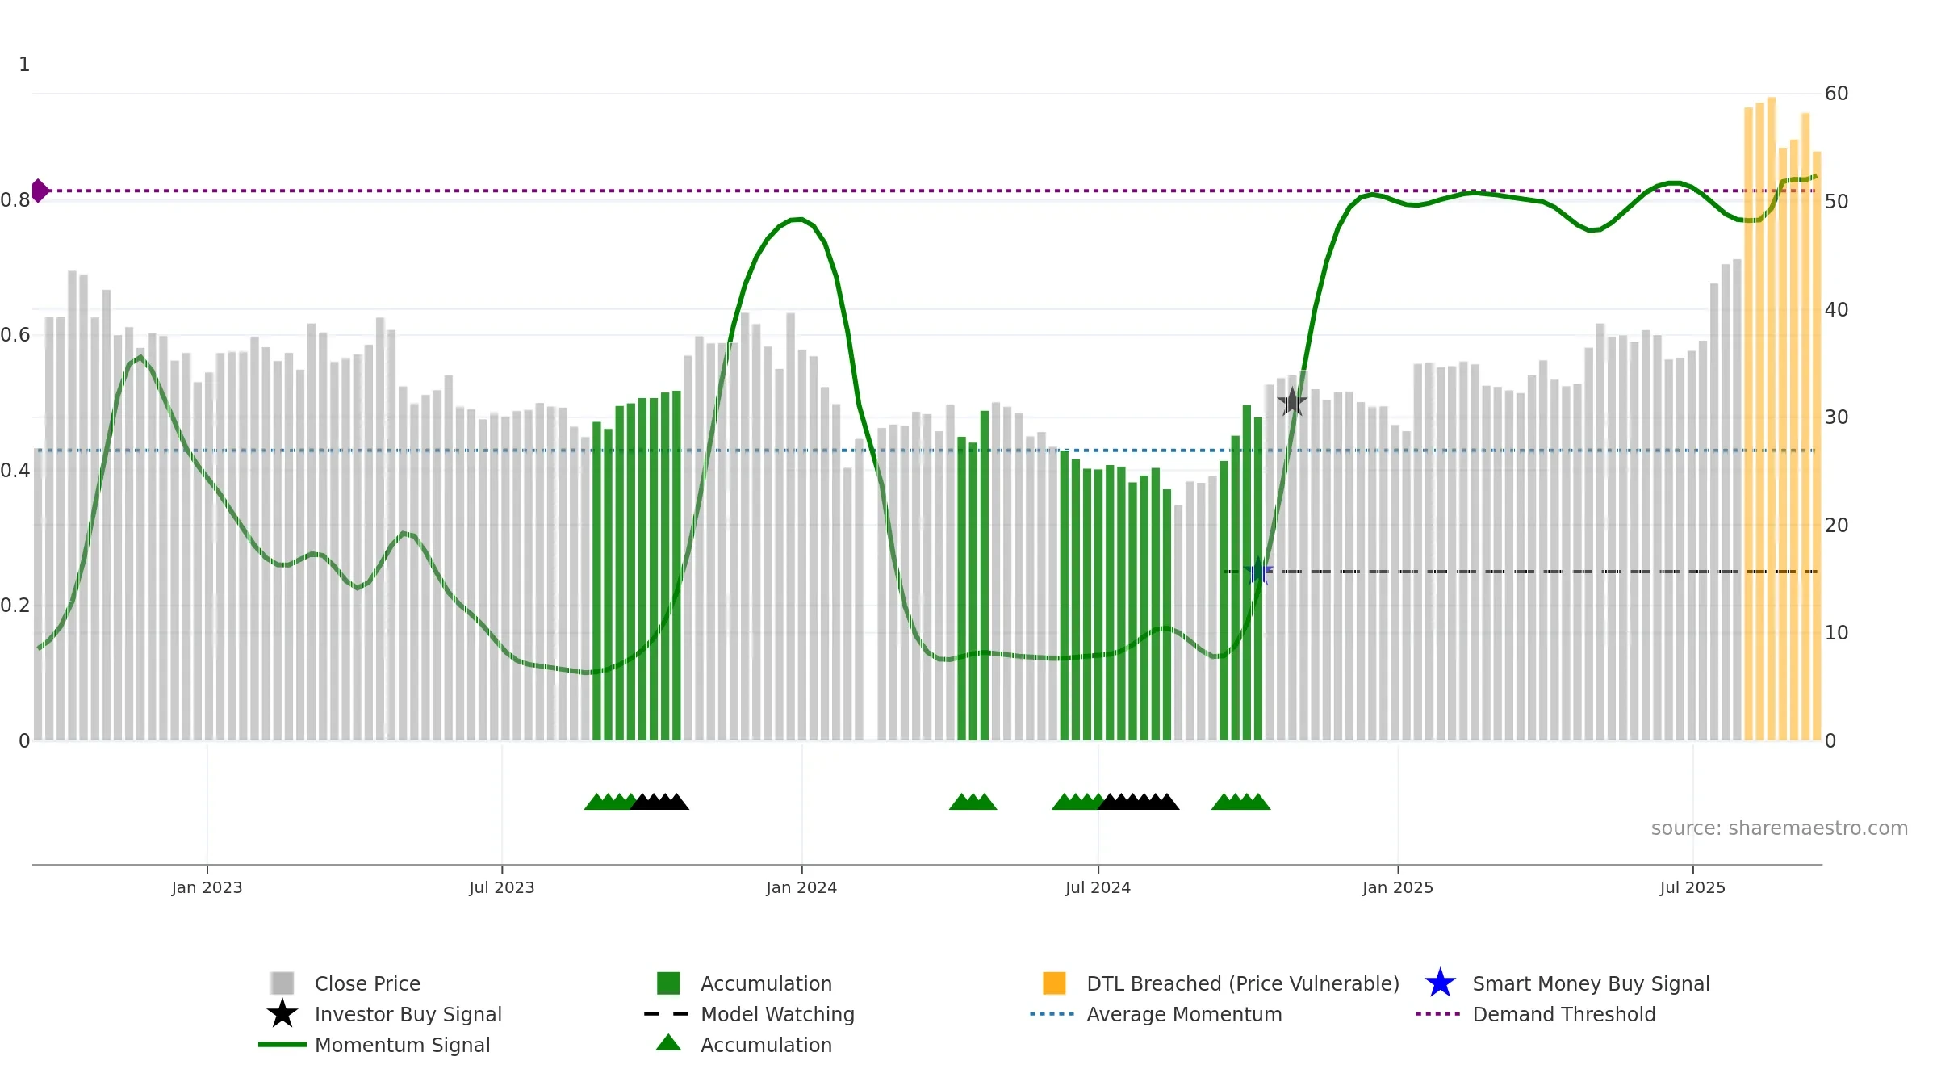Click the black Investor Buy Signal star legend icon

(282, 1014)
